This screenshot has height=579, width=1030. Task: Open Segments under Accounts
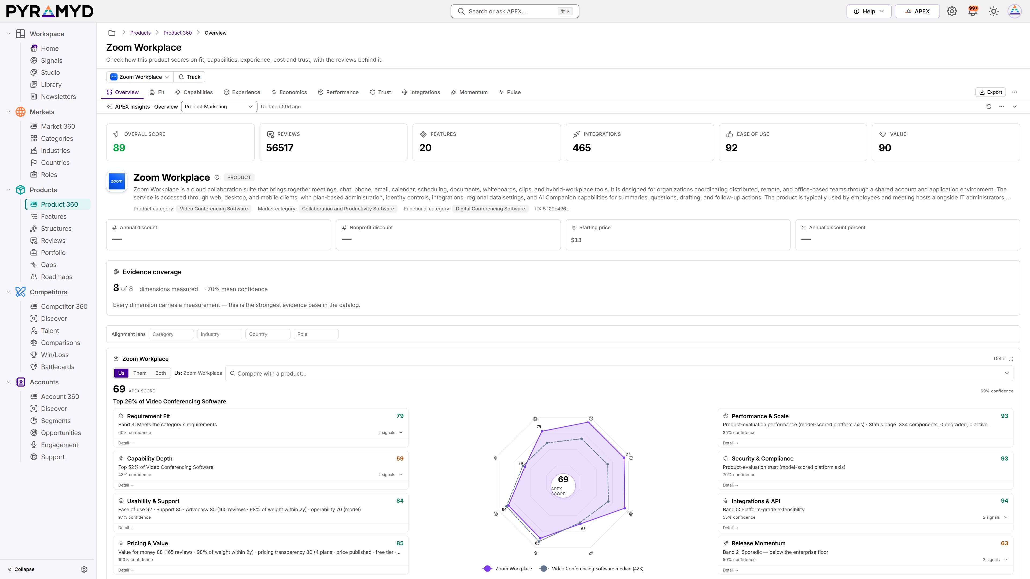tap(56, 421)
